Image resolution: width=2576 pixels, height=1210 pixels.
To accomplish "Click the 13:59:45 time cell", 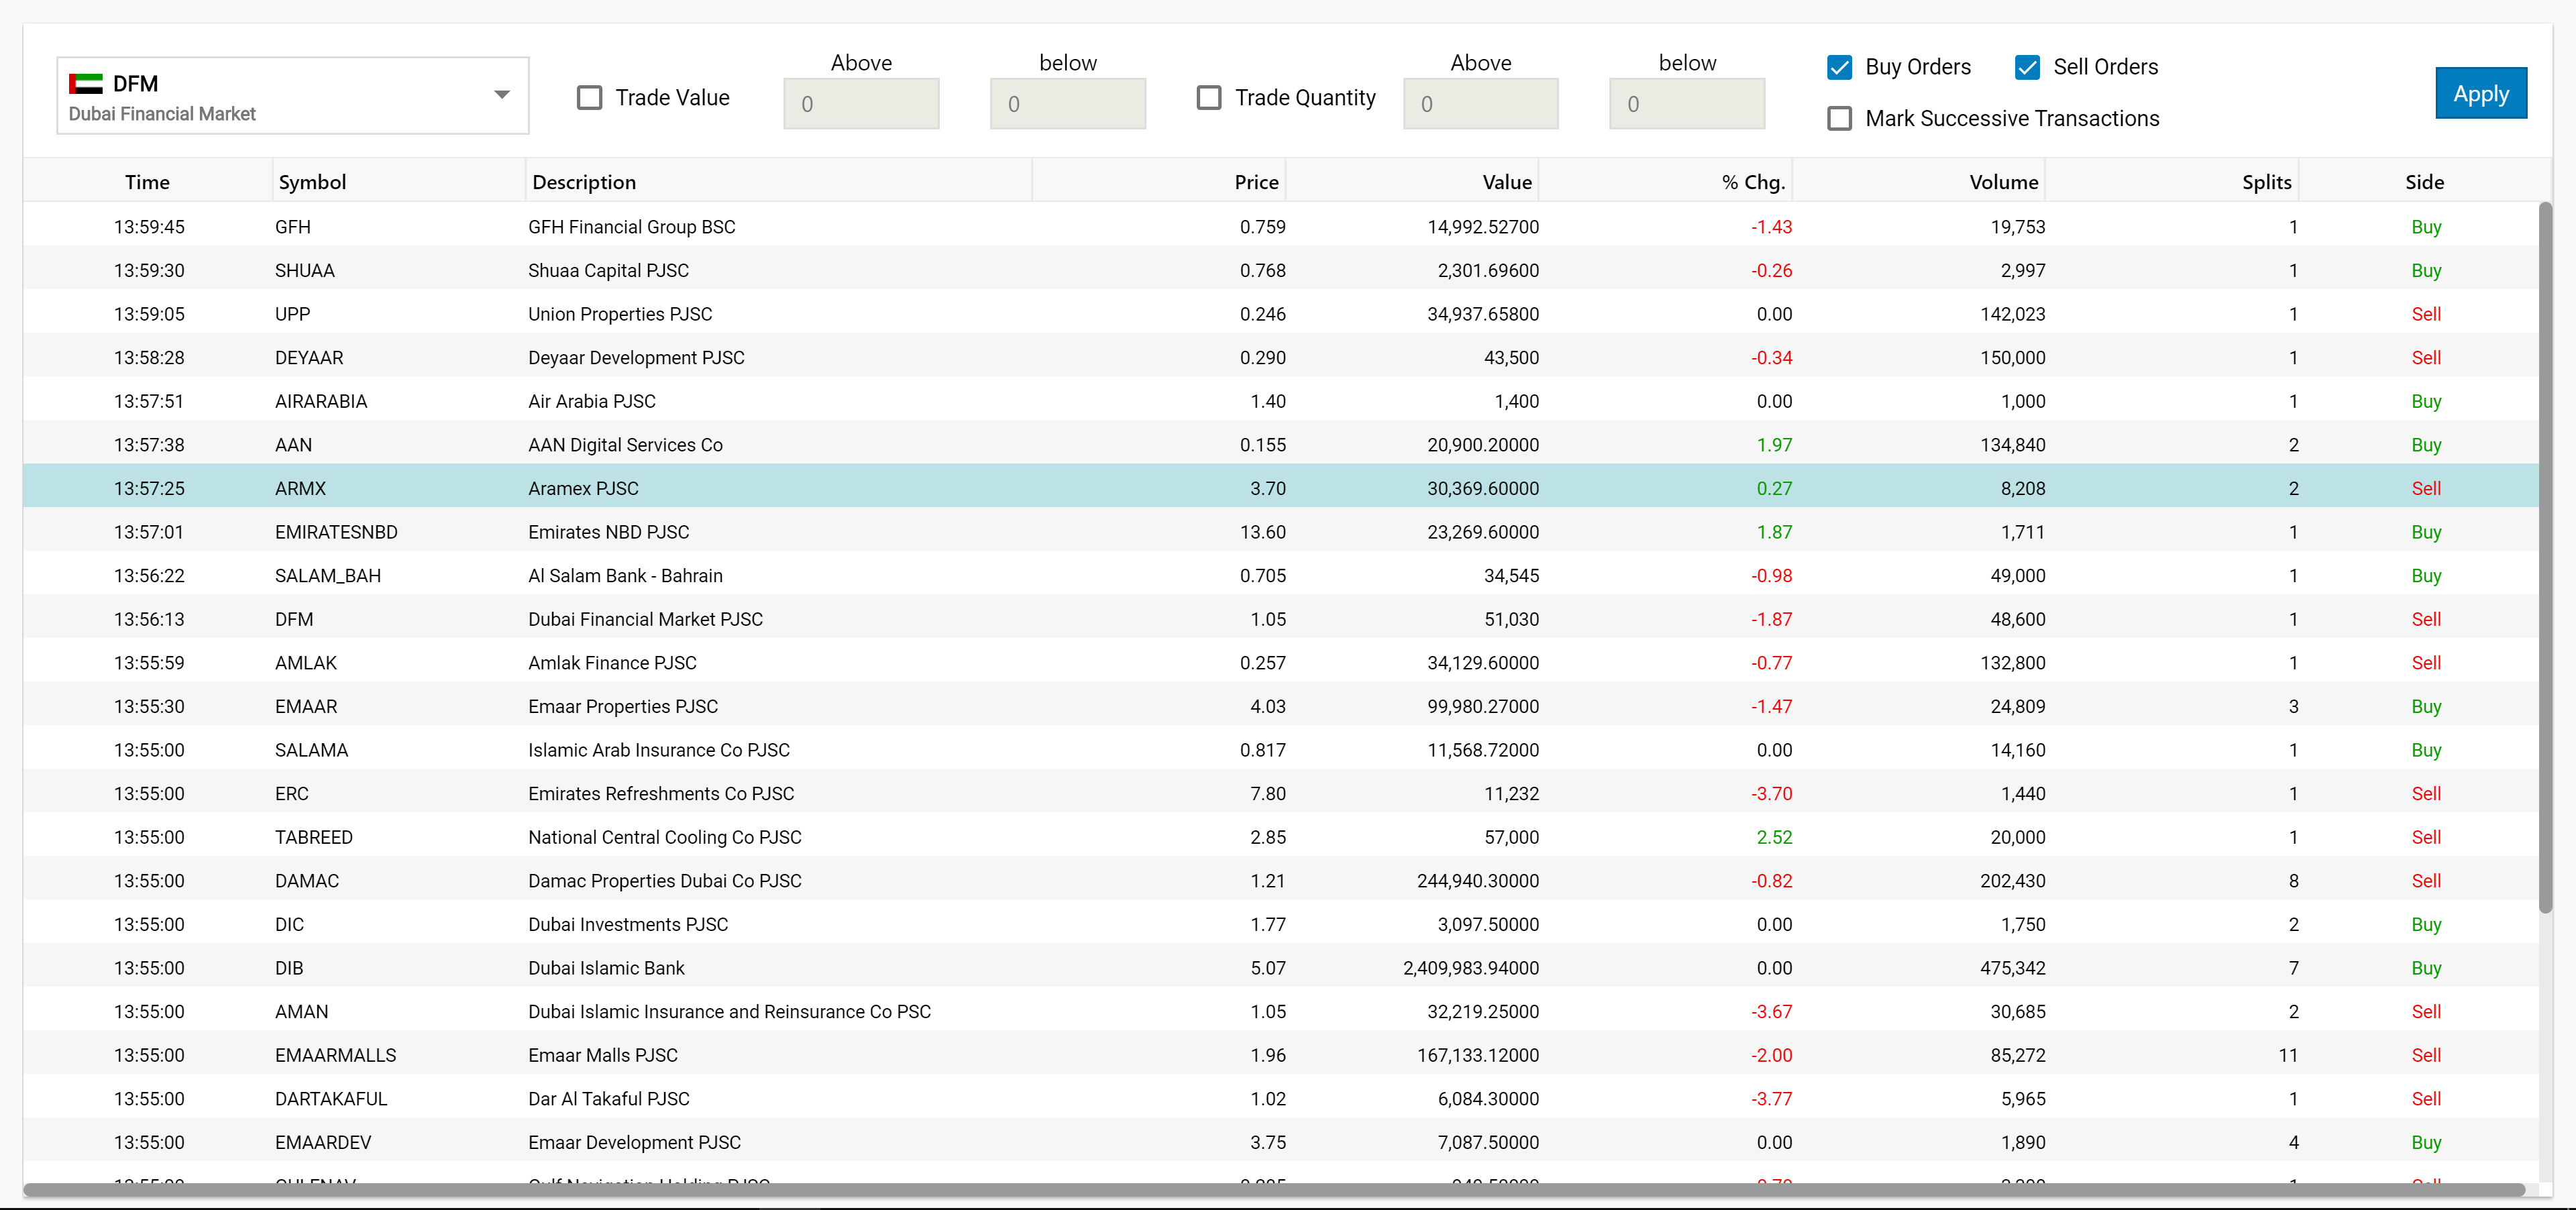I will (x=149, y=227).
